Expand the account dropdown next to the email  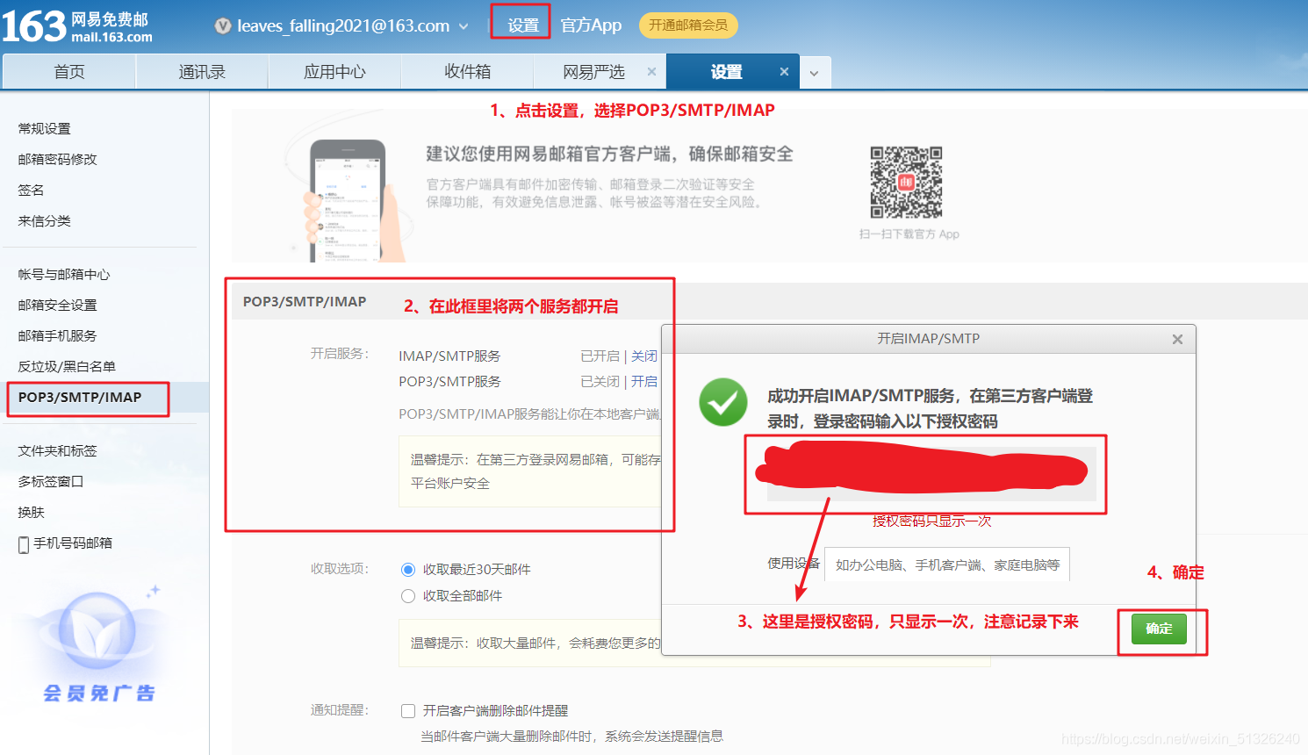[464, 26]
